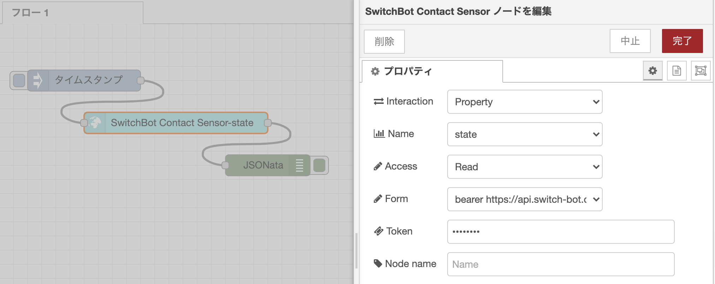Image resolution: width=715 pixels, height=284 pixels.
Task: Switch to the フロー 1 tab
Action: click(x=72, y=13)
